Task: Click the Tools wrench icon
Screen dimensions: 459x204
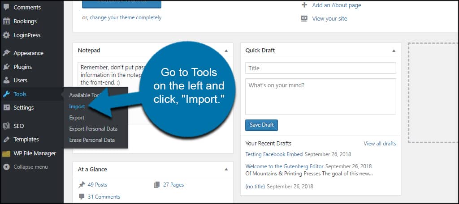Action: 6,94
